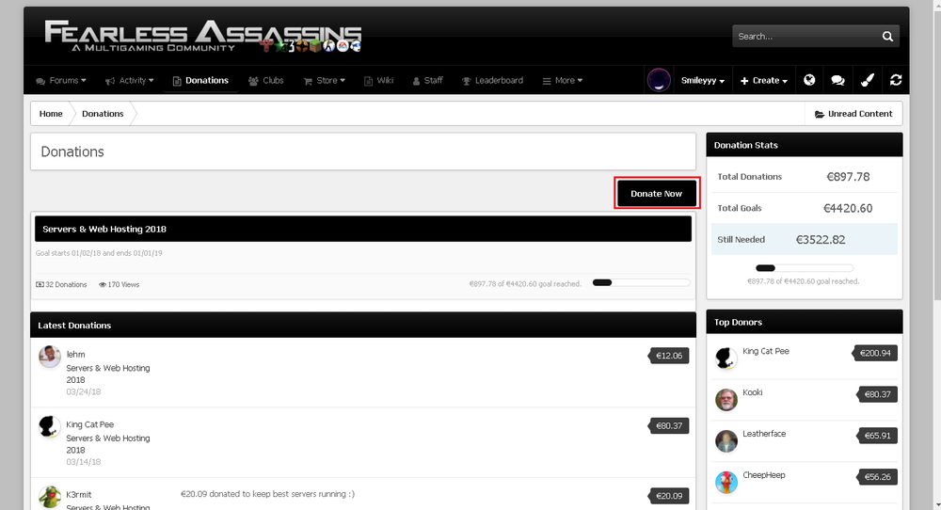Click Leatherface's avatar in Top Donors

pyautogui.click(x=726, y=441)
